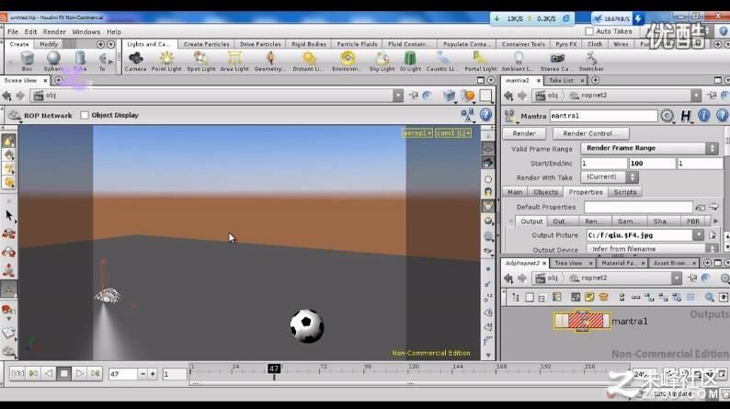Add a Switcher from the shelf
The height and width of the screenshot is (409, 730).
(x=591, y=62)
